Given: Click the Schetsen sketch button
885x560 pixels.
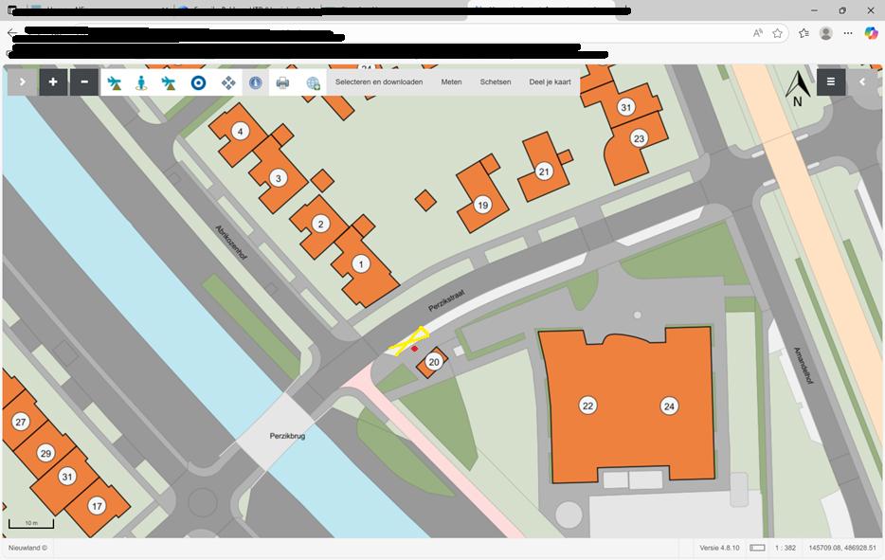Looking at the screenshot, I should tap(496, 82).
